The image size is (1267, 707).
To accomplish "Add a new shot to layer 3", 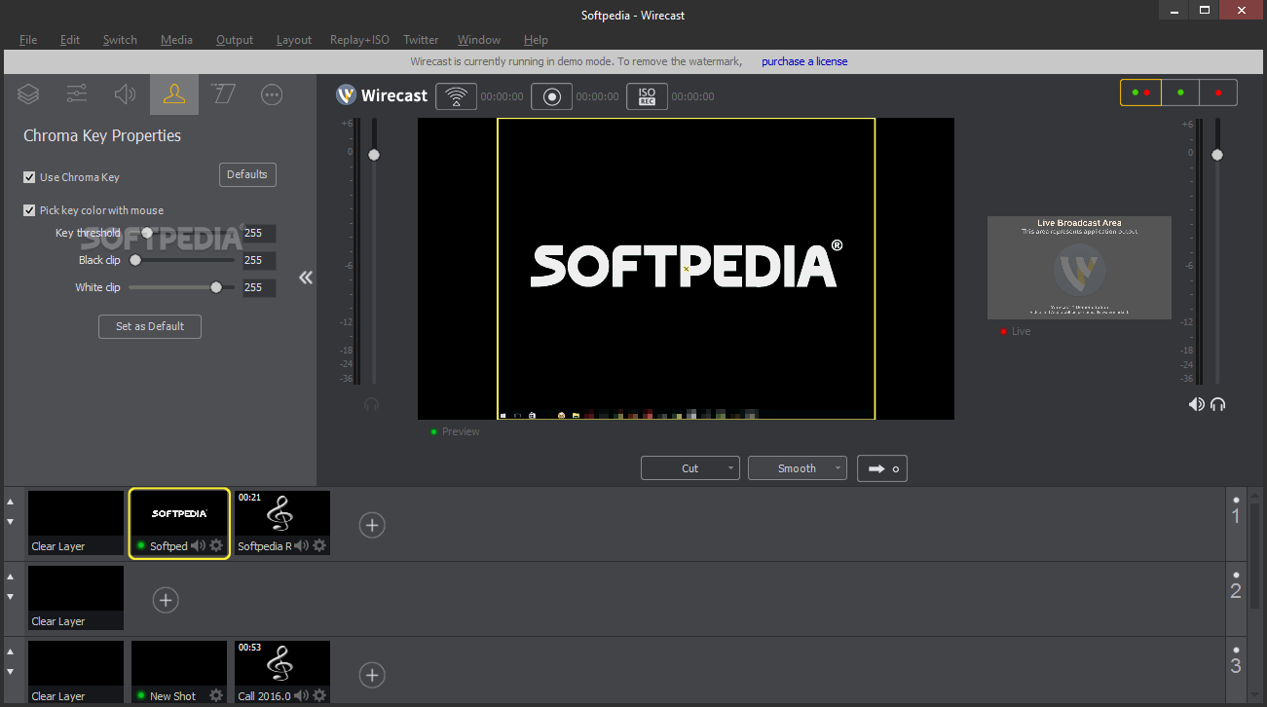I will tap(372, 675).
